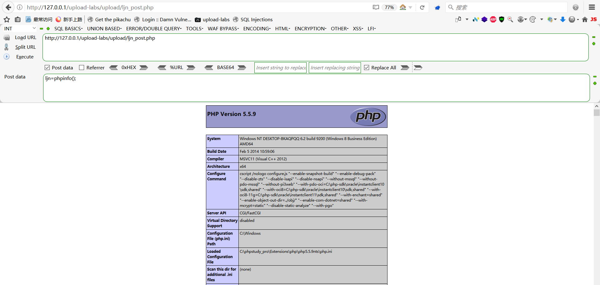
Task: Click the blue download arrow icon
Action: tap(563, 19)
